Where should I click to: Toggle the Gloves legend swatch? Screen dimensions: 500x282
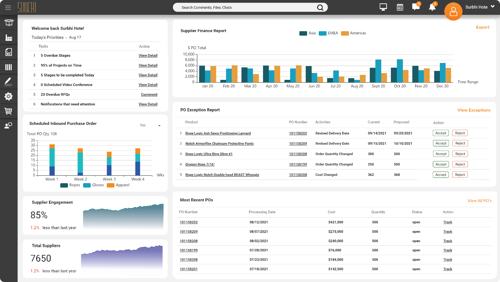87,185
